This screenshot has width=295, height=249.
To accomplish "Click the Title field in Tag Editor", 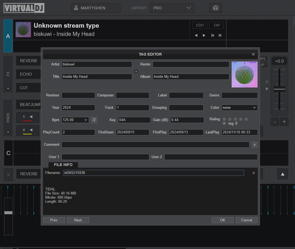I will [x=97, y=77].
